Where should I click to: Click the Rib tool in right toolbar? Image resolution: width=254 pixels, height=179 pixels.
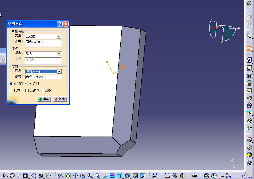[249, 98]
